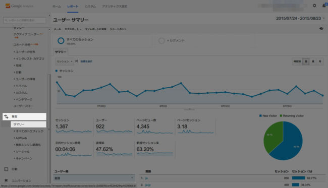Collapse the sidebar using the small arrow
The height and width of the screenshot is (188, 328).
49,15
